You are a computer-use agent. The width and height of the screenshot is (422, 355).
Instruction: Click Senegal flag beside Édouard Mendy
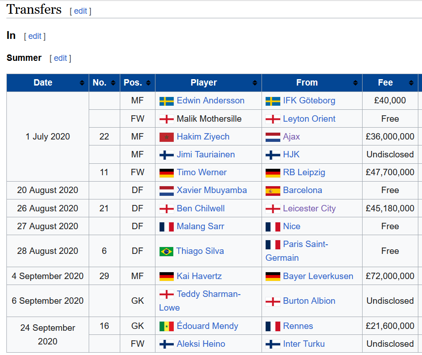click(166, 327)
